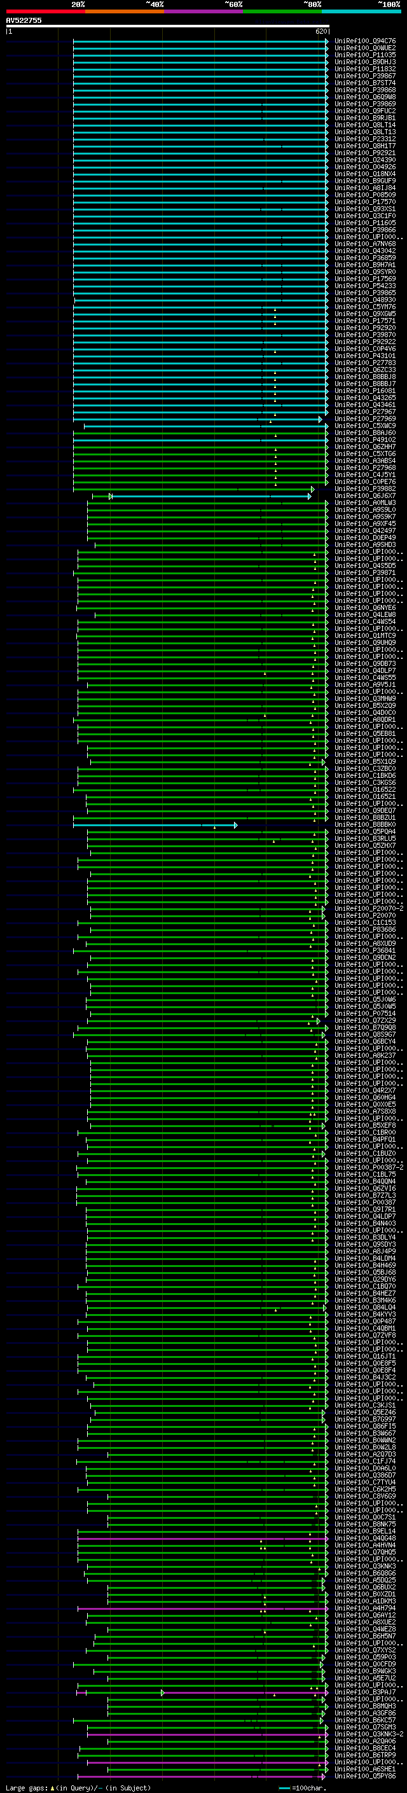Screen dimensions: 407x1793
Task: Select hit label UniRef100_B5XEF8
Action: click(x=365, y=1126)
